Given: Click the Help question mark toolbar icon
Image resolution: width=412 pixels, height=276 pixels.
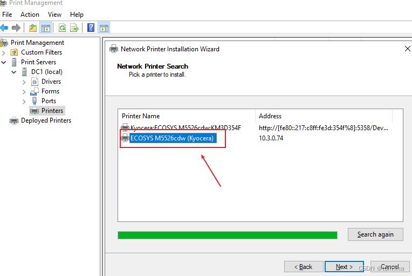Looking at the screenshot, I should (91, 28).
